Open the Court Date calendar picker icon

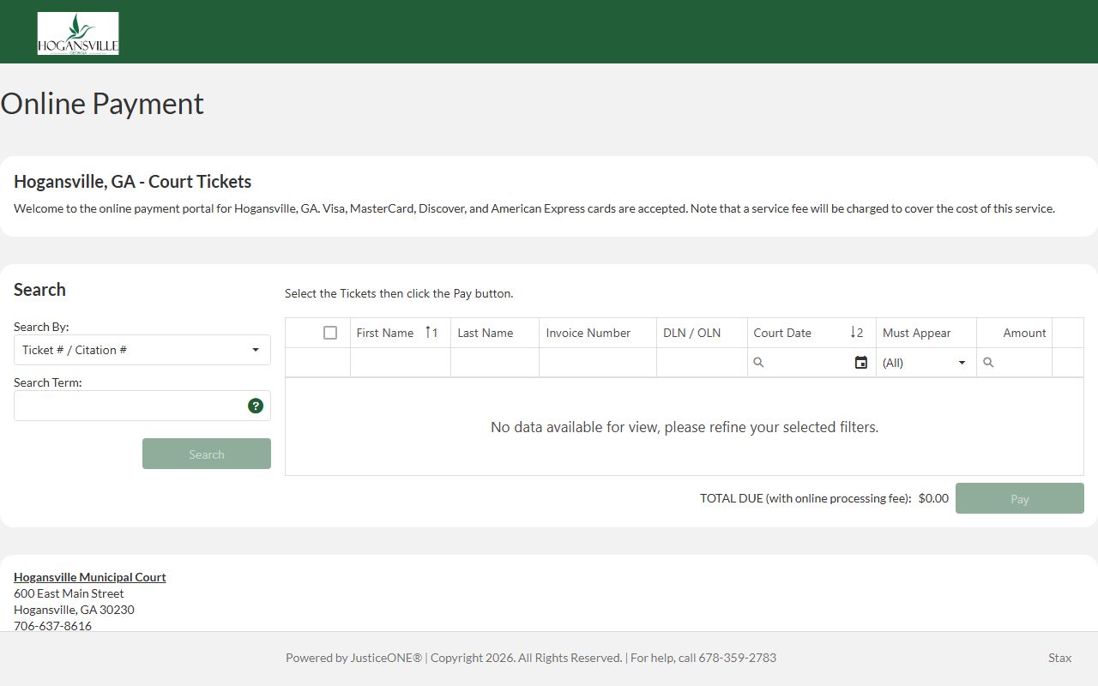point(861,363)
